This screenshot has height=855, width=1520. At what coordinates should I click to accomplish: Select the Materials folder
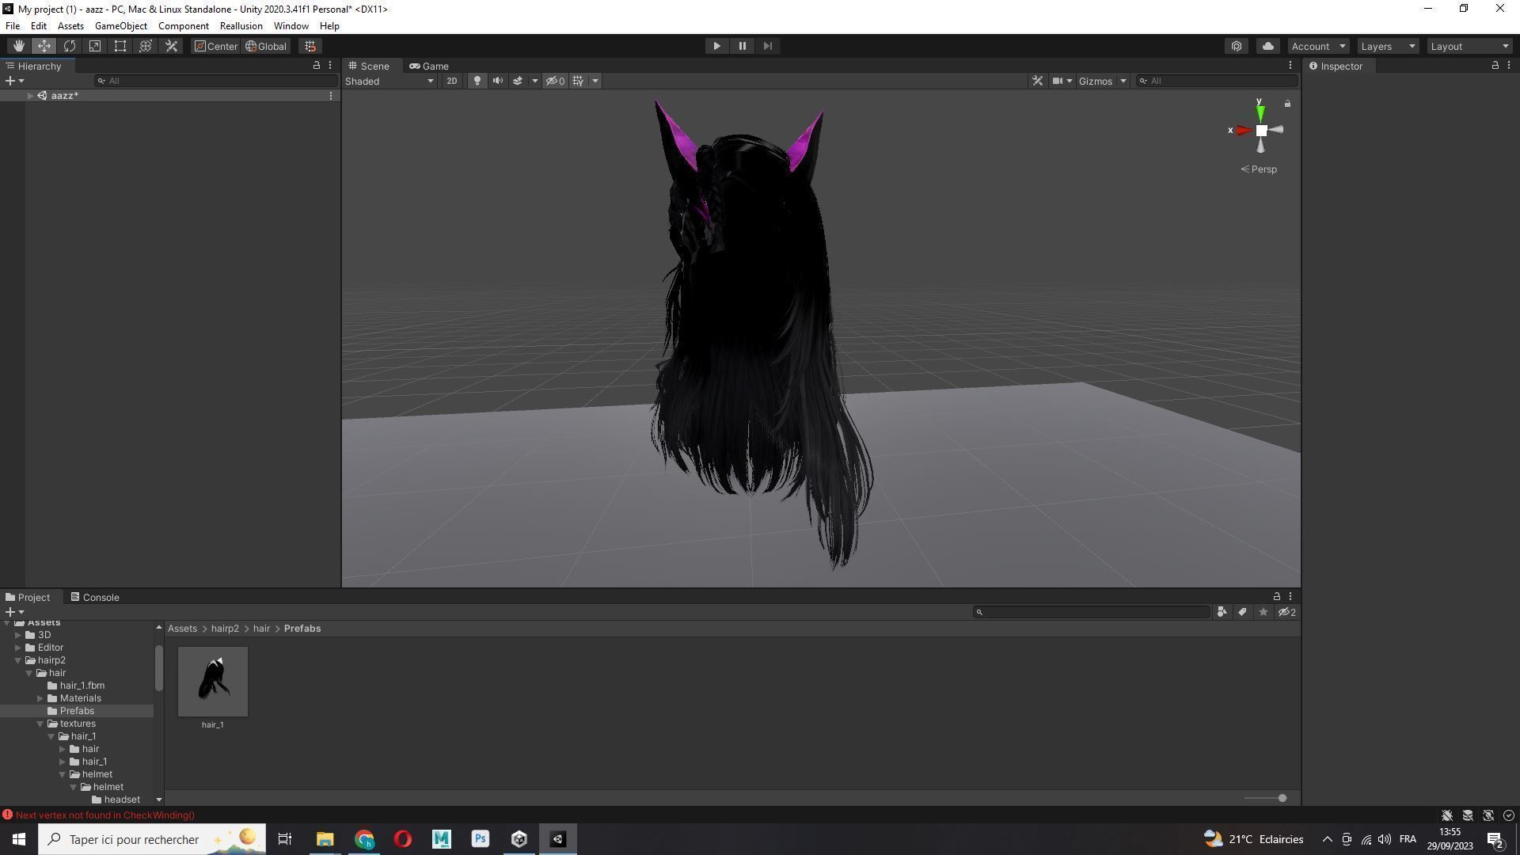click(81, 698)
